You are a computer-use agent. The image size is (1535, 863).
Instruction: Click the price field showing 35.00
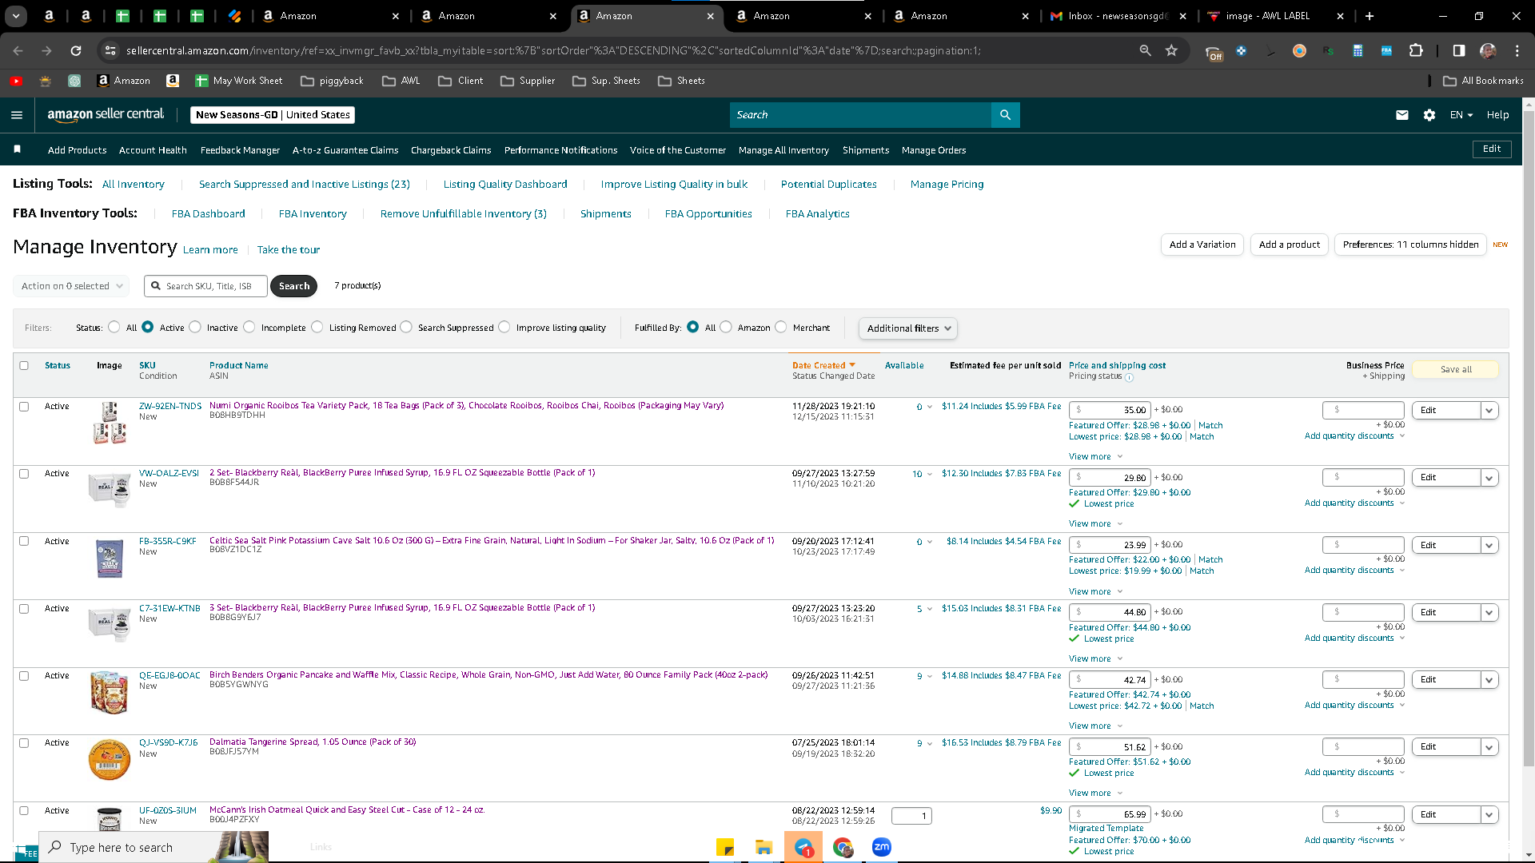[1110, 410]
